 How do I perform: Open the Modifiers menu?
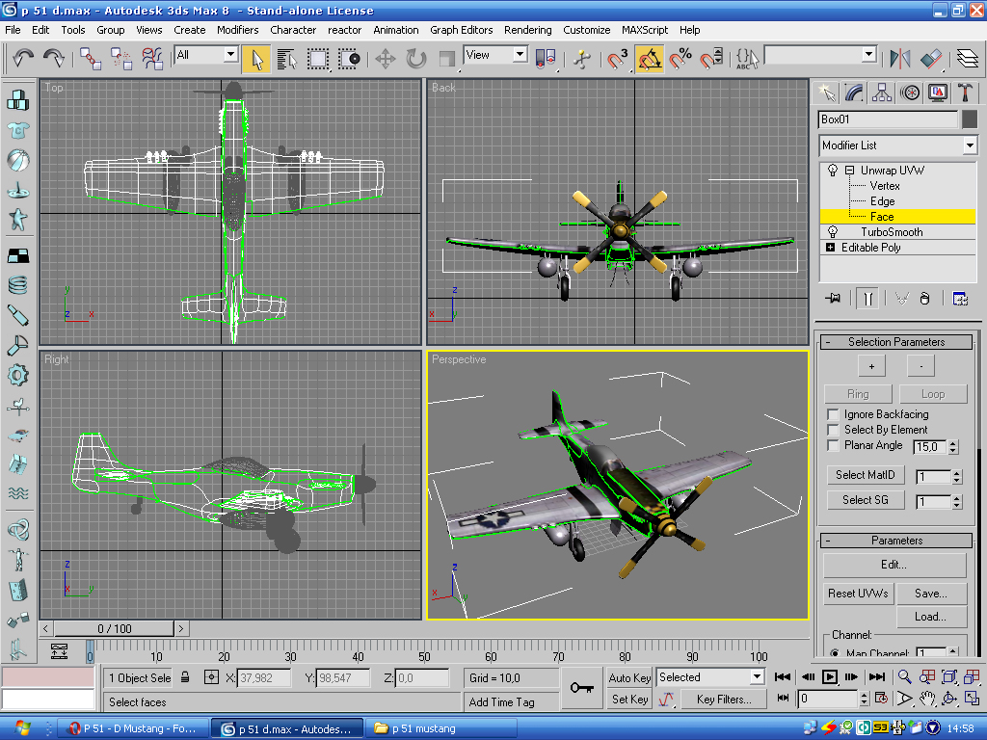pos(237,30)
